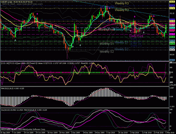Click the cyan 89.81 price tag
Image resolution: width=176 pixels, height=134 pixels.
tap(172, 28)
